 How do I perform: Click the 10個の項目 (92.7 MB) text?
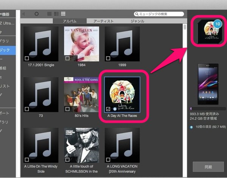[211, 127]
